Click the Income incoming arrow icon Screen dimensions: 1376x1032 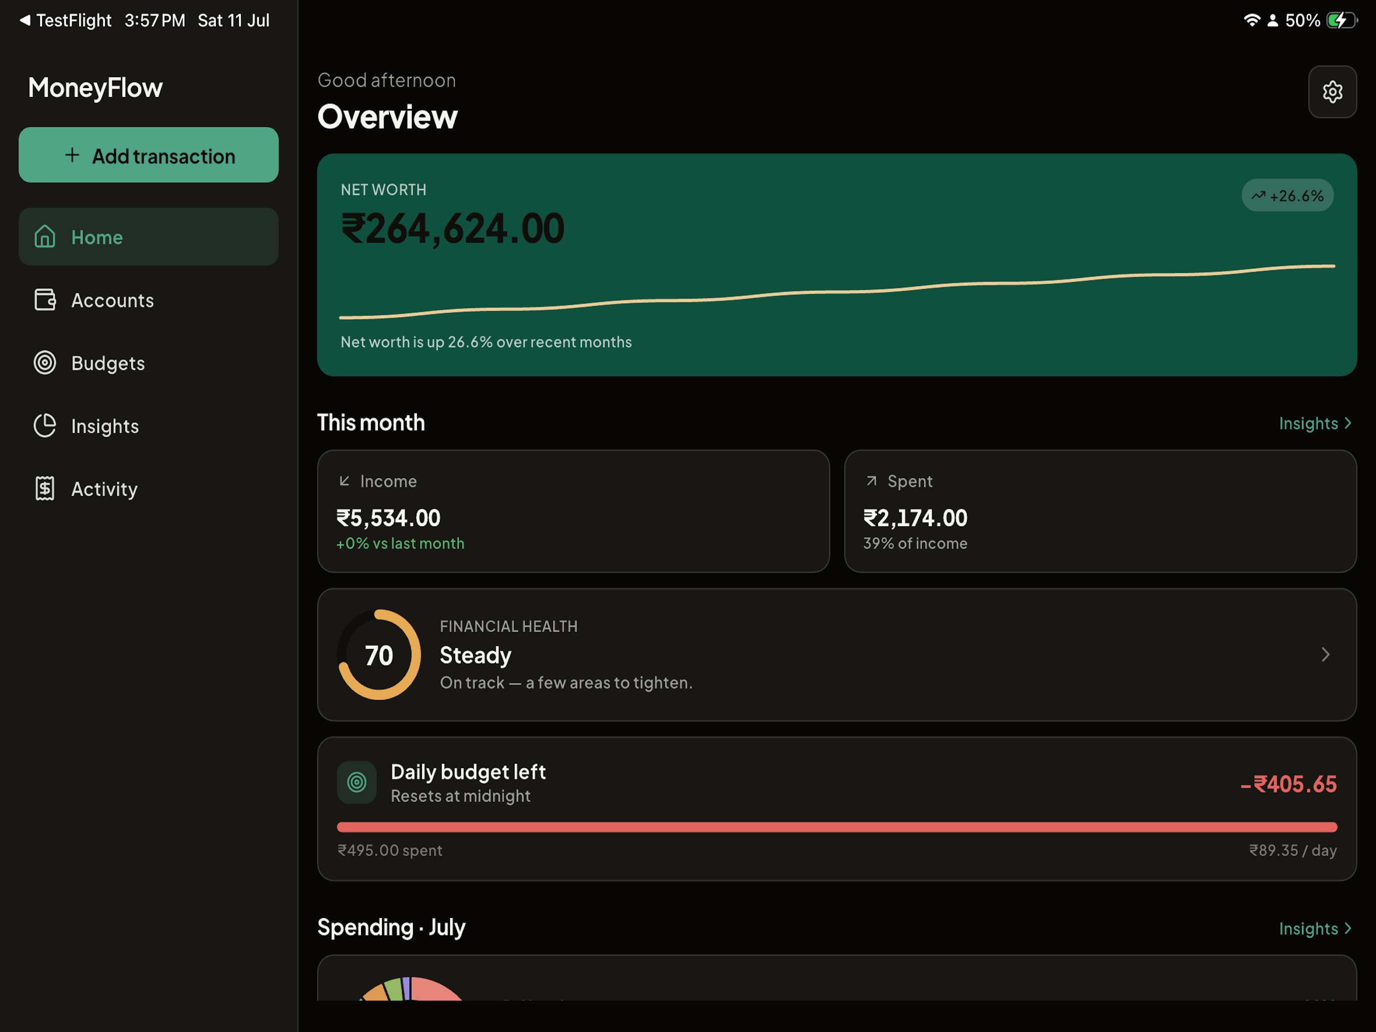(344, 481)
